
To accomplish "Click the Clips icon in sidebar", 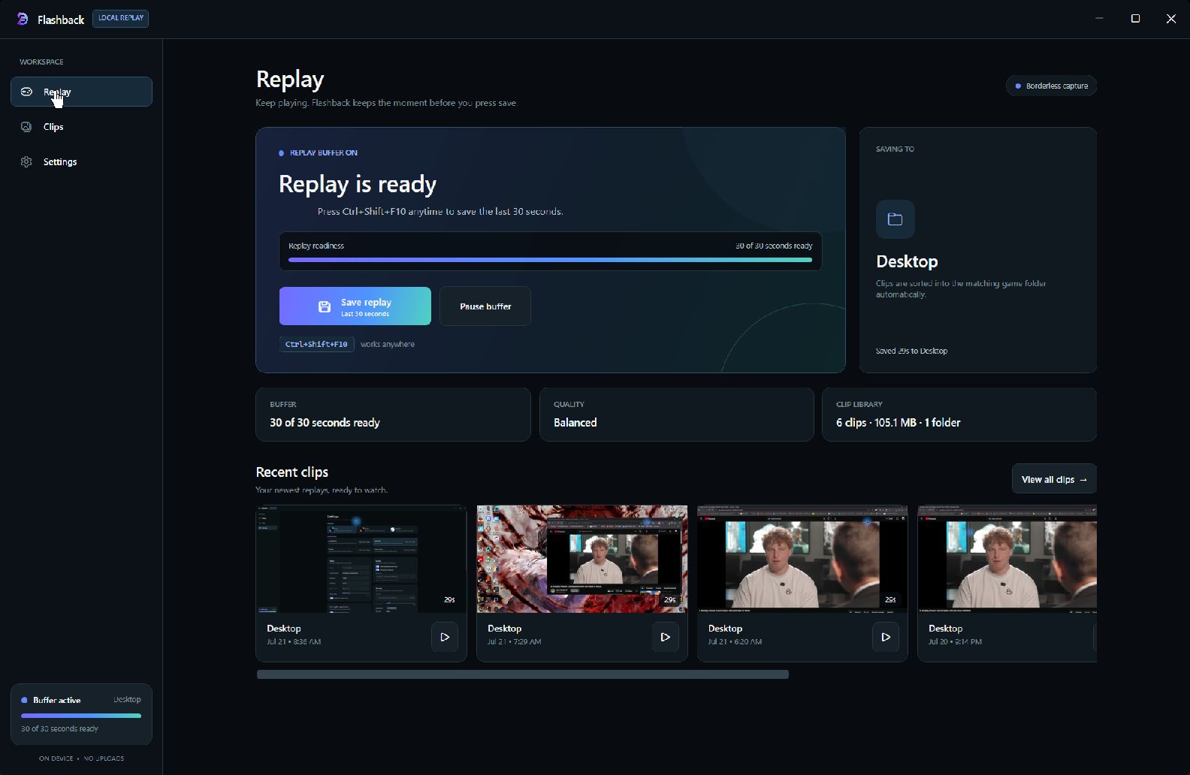I will coord(26,126).
